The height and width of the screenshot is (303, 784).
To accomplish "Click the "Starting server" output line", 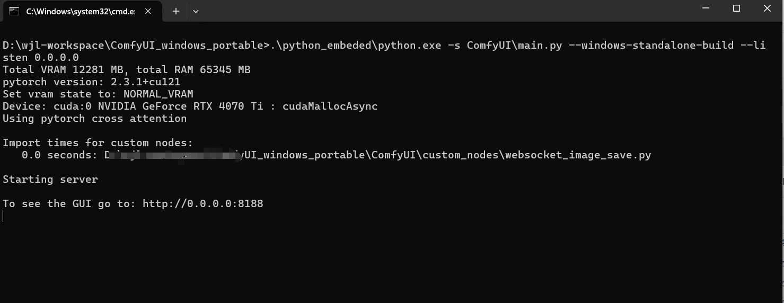I will 50,180.
